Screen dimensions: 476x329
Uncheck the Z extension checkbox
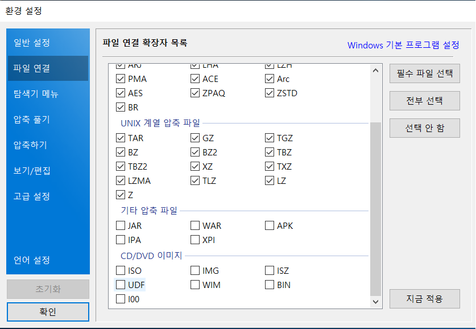[121, 195]
